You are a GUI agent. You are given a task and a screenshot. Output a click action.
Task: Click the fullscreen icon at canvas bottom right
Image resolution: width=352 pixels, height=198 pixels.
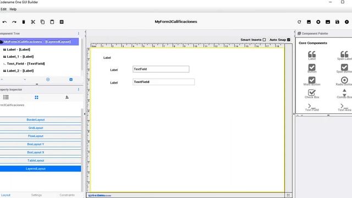point(288,195)
